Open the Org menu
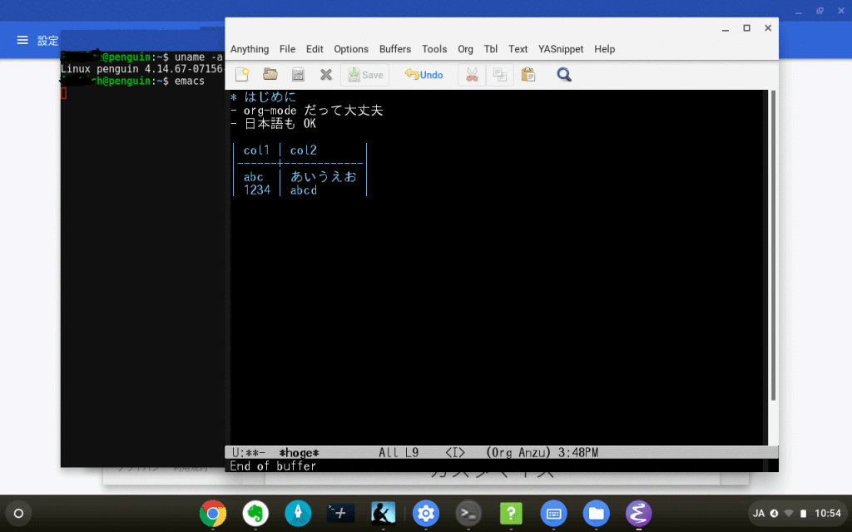The image size is (852, 532). (x=465, y=49)
